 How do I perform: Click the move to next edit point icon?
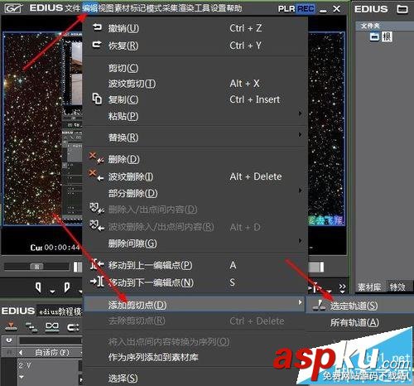click(97, 282)
